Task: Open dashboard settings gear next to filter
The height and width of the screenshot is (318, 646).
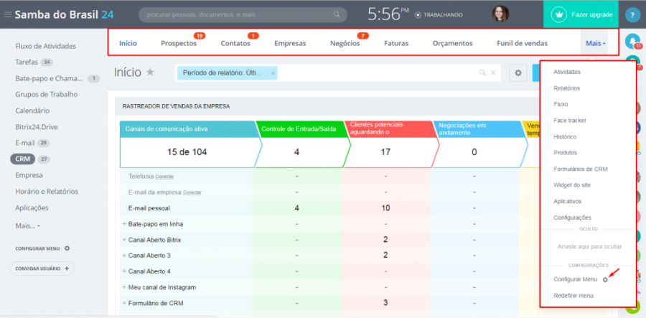Action: click(518, 73)
